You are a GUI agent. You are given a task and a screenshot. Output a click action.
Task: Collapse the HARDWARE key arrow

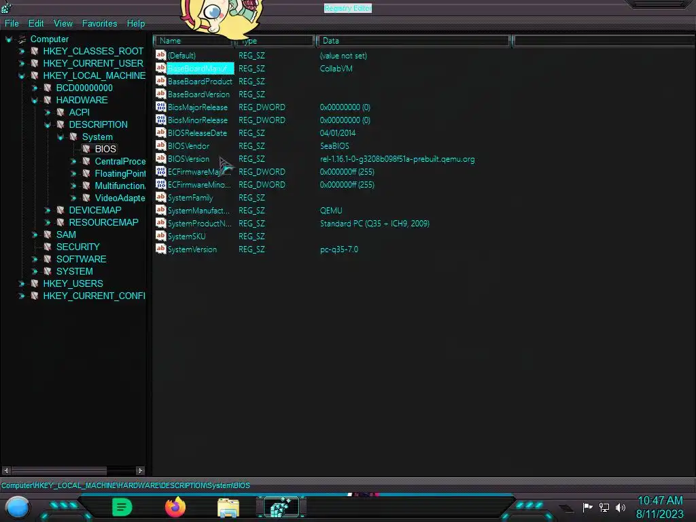pyautogui.click(x=34, y=101)
